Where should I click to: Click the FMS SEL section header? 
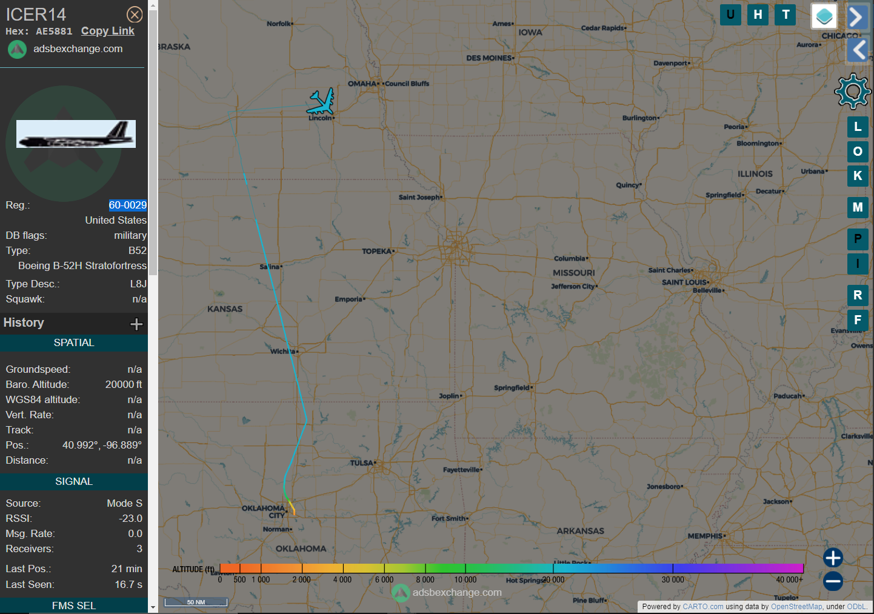point(74,606)
